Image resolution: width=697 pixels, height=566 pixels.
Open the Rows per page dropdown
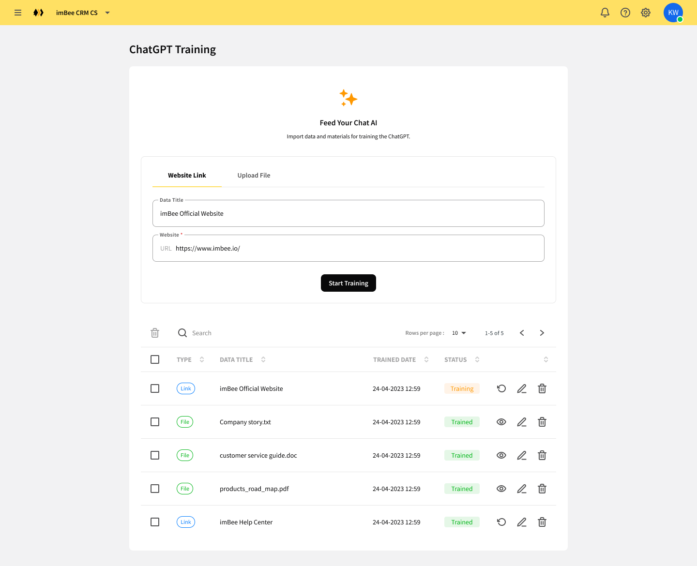pyautogui.click(x=459, y=333)
